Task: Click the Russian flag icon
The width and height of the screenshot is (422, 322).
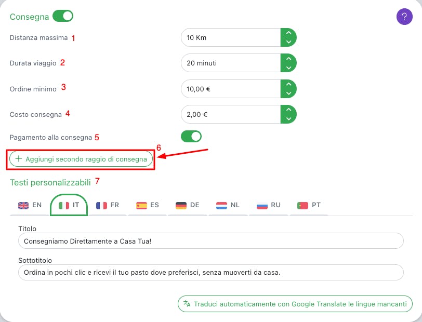Action: tap(262, 206)
